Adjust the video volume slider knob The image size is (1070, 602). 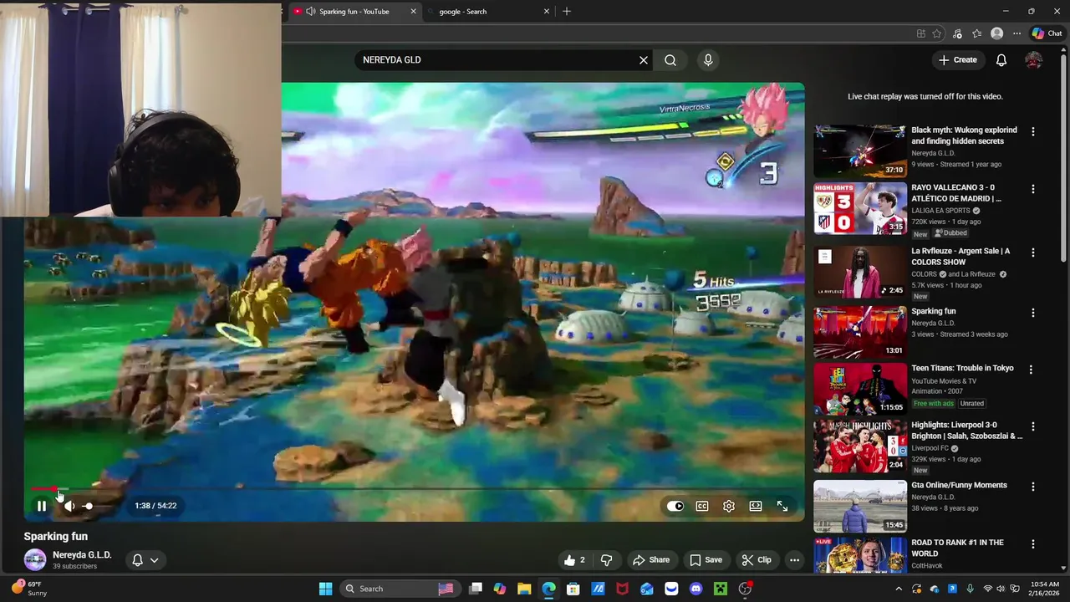click(88, 506)
